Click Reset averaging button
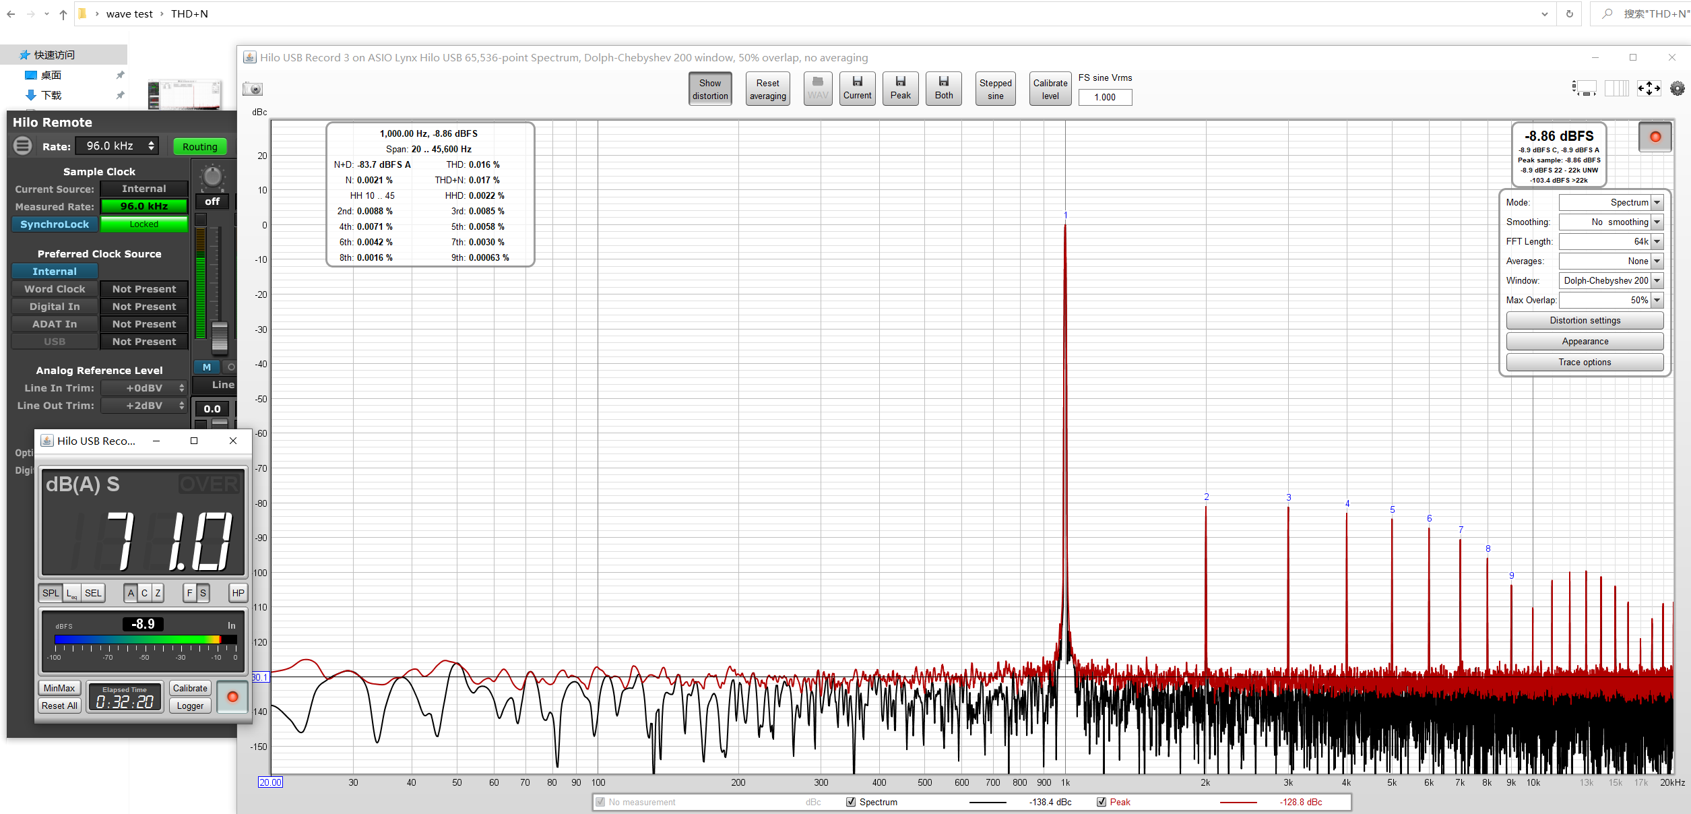 (x=767, y=89)
